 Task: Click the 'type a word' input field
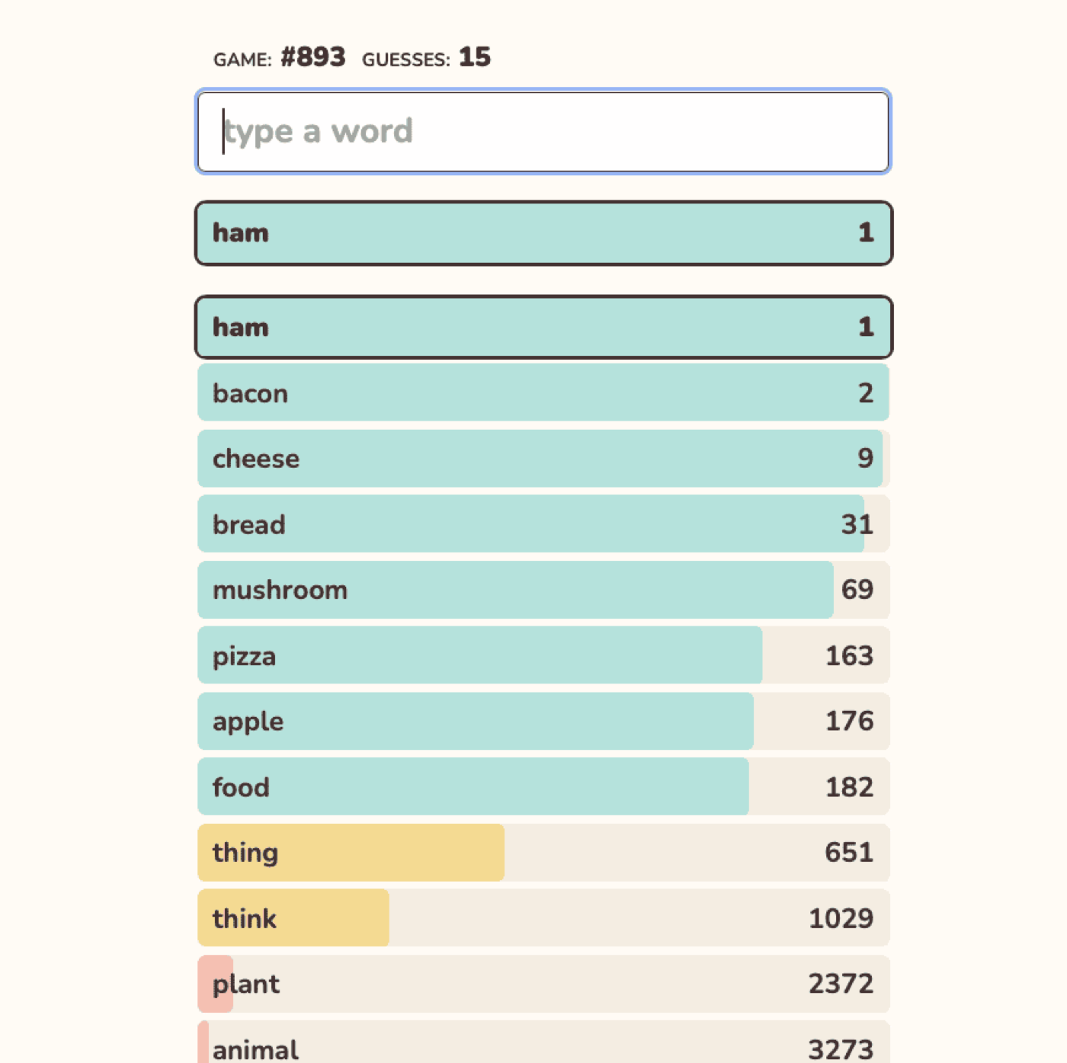543,131
